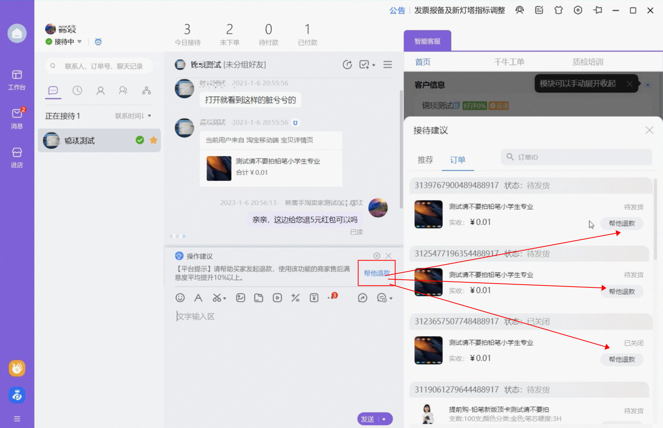The height and width of the screenshot is (428, 663).
Task: Click 帮他退款 link in 操作建议 panel
Action: click(x=377, y=273)
